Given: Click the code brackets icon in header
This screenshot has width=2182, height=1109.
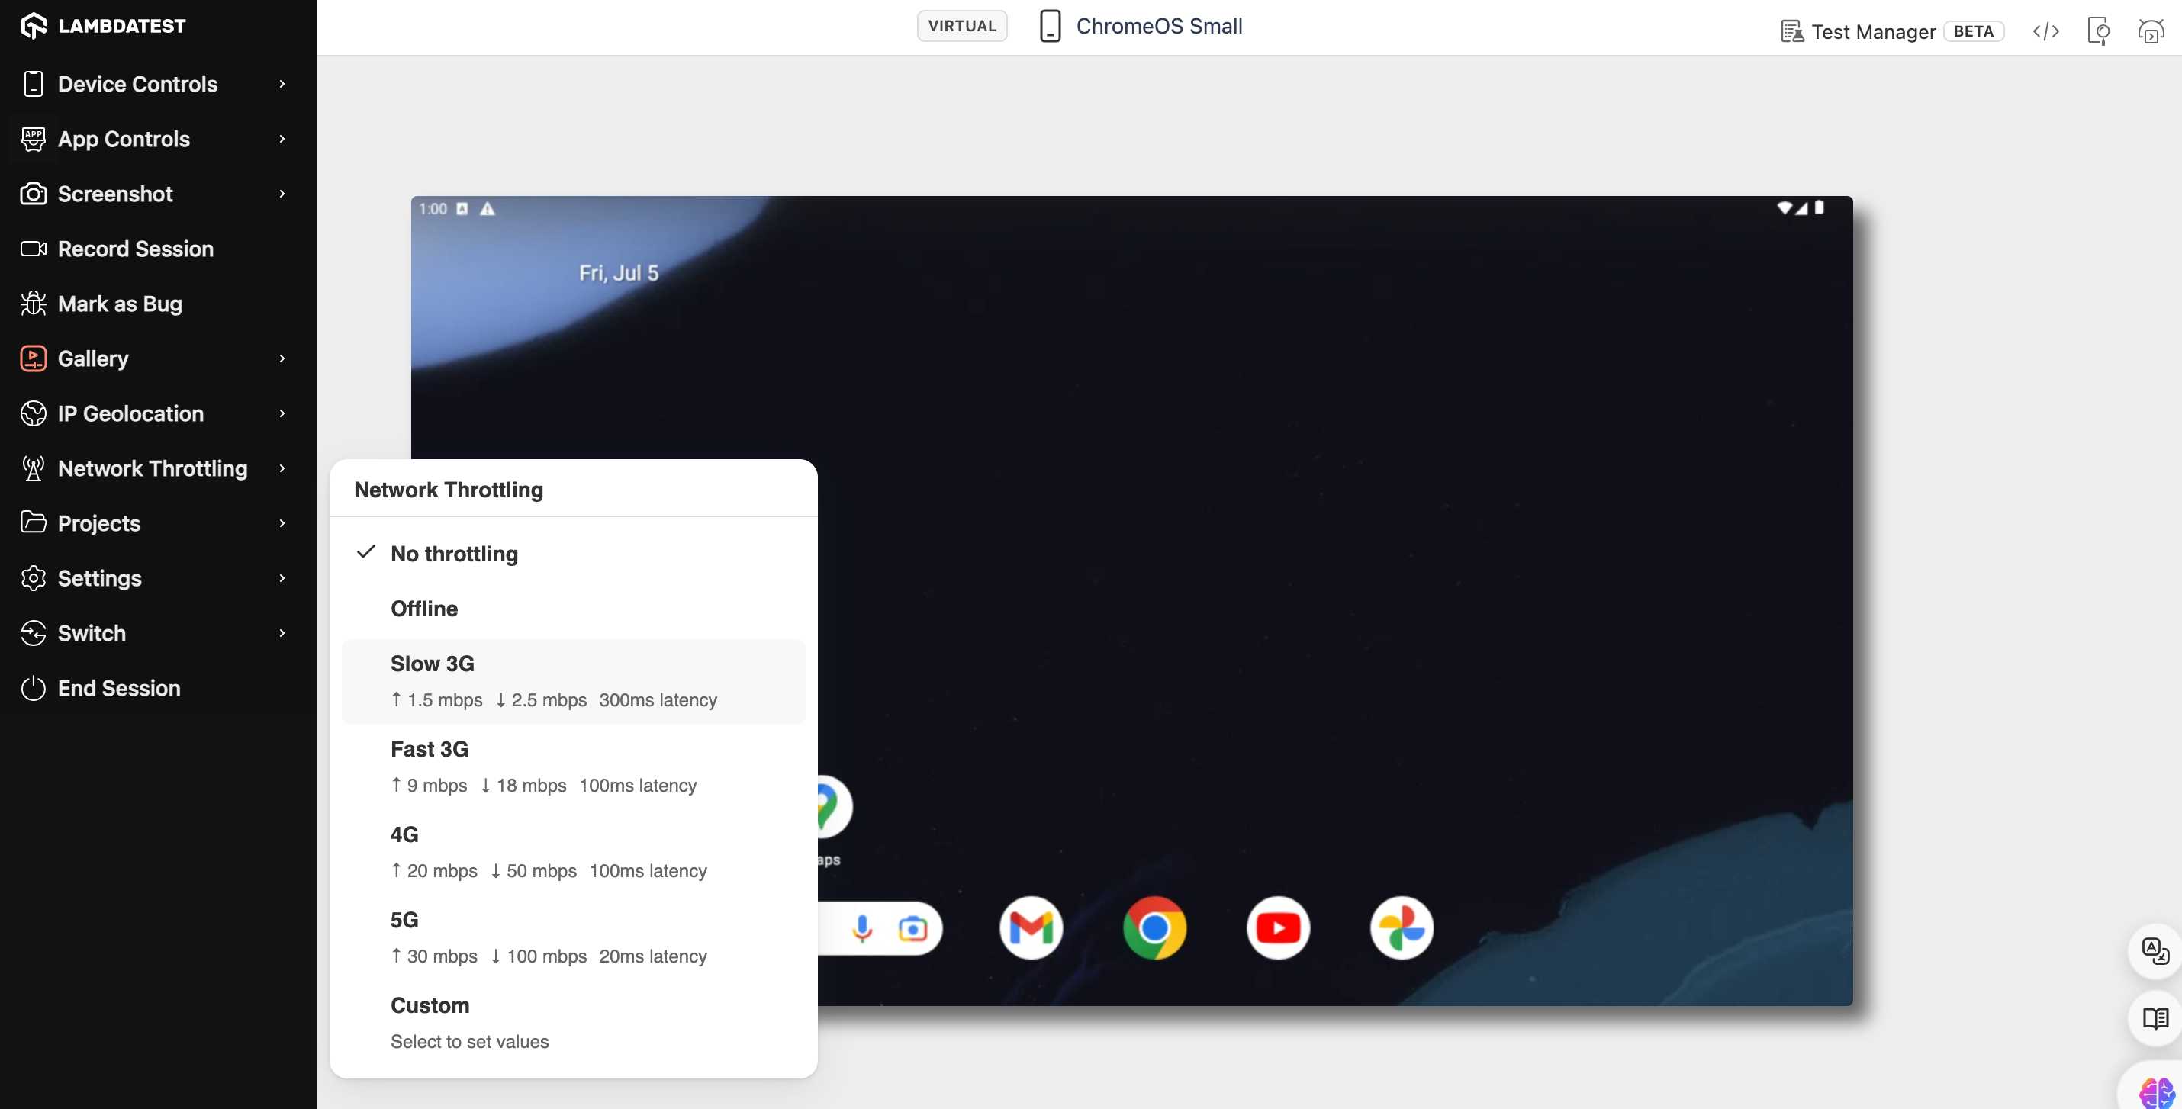Looking at the screenshot, I should click(2045, 31).
